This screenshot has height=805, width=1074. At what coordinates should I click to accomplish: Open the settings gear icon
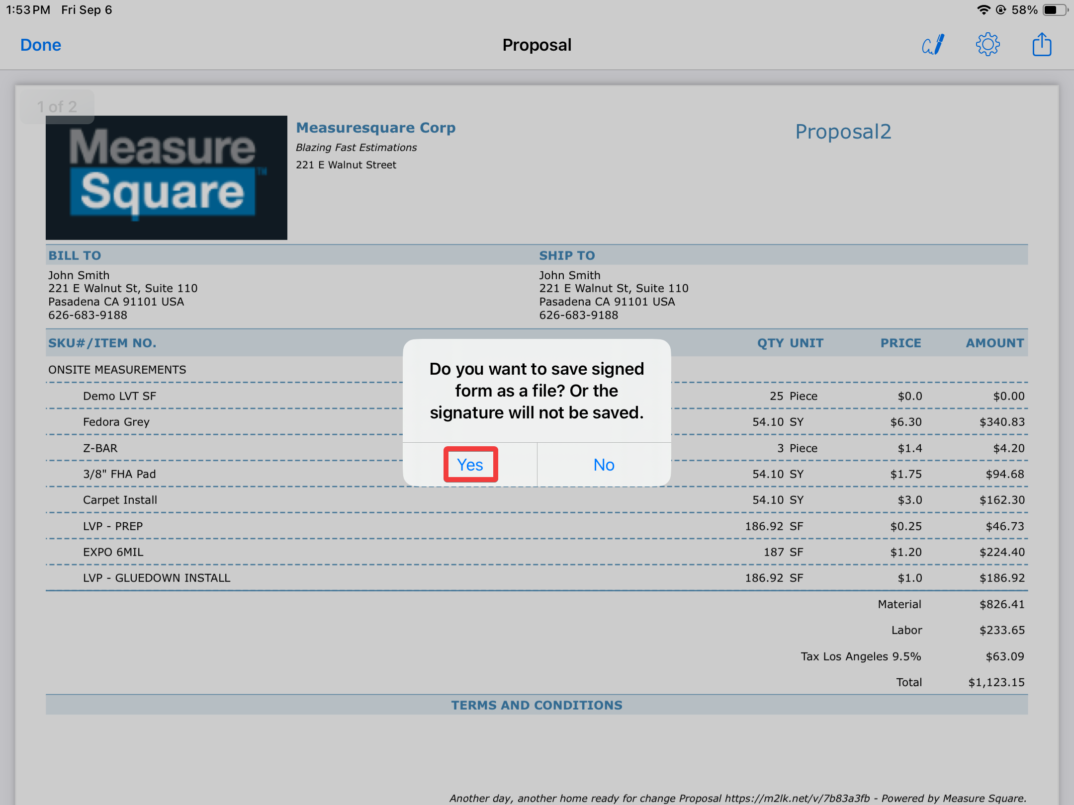[987, 45]
